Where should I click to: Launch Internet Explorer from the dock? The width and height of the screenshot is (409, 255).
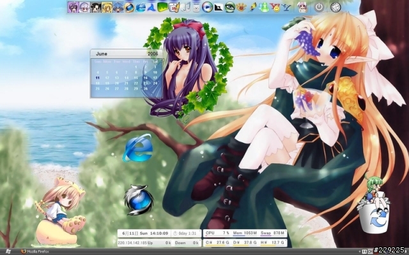click(x=141, y=7)
